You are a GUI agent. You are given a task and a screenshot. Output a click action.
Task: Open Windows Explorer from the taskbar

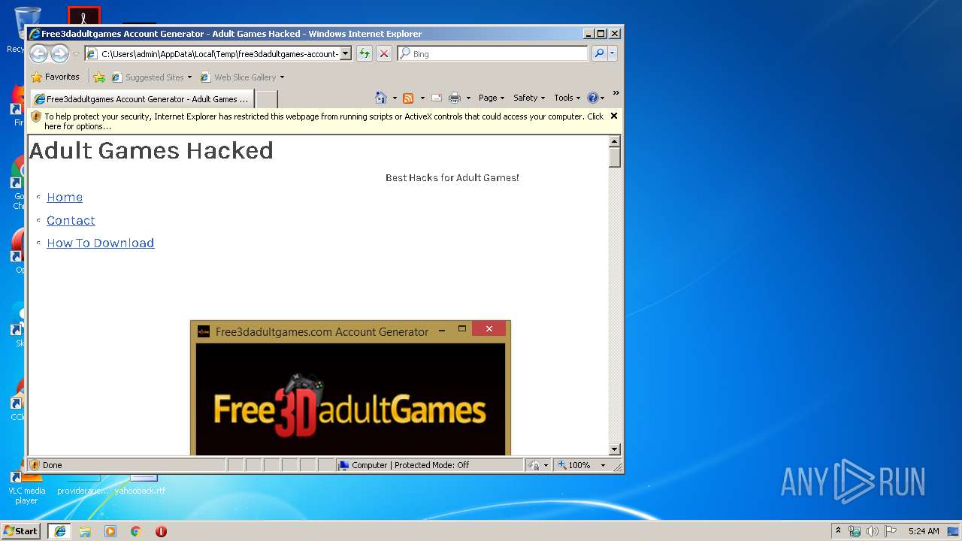point(85,530)
